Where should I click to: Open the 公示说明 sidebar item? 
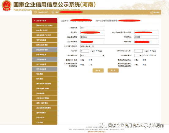pyautogui.click(x=45, y=122)
